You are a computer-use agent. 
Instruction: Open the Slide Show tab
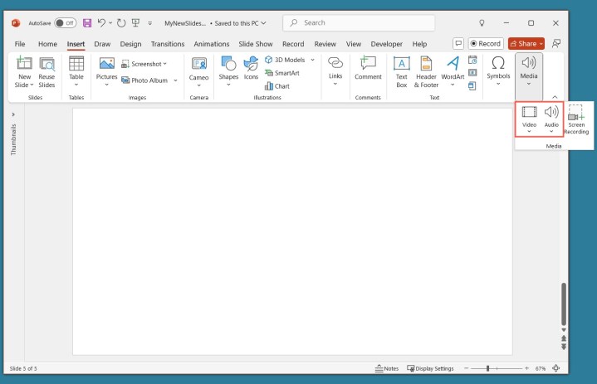(x=256, y=44)
